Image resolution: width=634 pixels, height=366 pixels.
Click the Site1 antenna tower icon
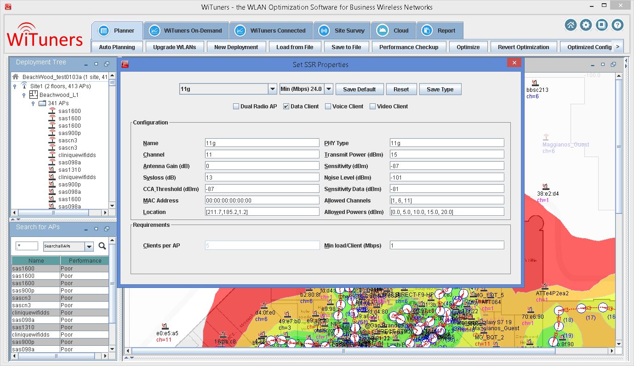pos(24,86)
